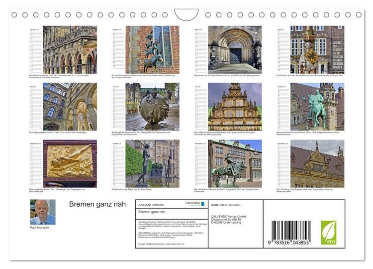This screenshot has height=269, width=373.
Task: Click the 'CALVENDO produziert bedarfsgerecht' paragraph
Action: tap(171, 235)
